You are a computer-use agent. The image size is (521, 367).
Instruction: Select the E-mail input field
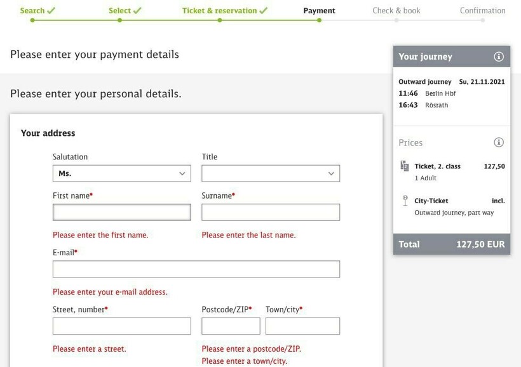196,269
